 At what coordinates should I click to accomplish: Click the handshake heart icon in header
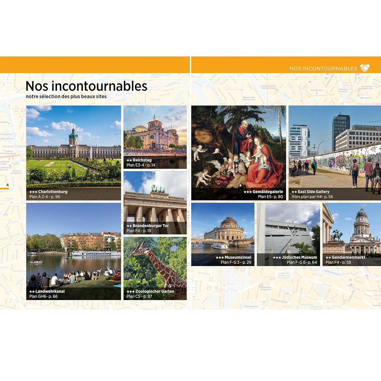coord(365,68)
